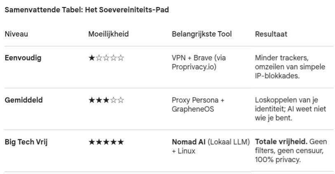This screenshot has height=174, width=335.
Task: Click the 'Resultaat' column header
Action: coord(271,34)
